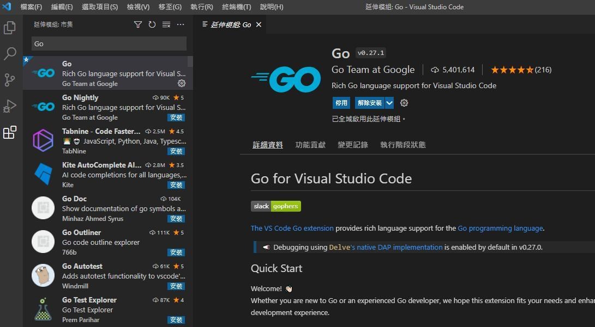
Task: Switch to the 執行階段狀態 tab
Action: (x=403, y=145)
